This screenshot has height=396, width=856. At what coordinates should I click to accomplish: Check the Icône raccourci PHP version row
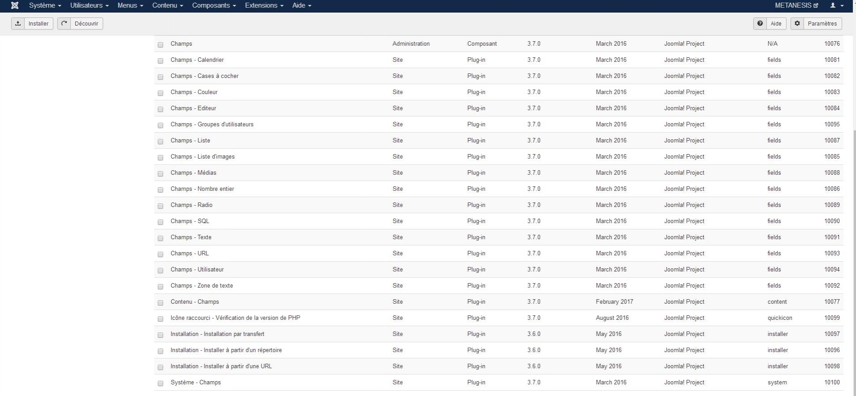tap(161, 319)
